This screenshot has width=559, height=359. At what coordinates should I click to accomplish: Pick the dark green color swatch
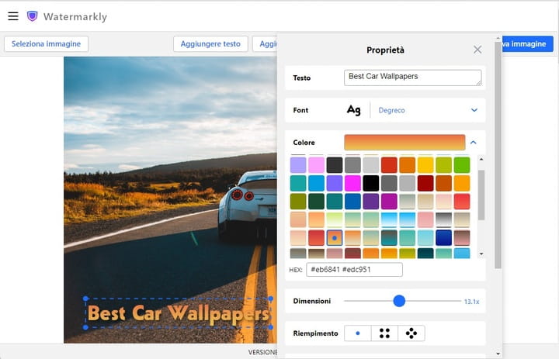click(316, 202)
